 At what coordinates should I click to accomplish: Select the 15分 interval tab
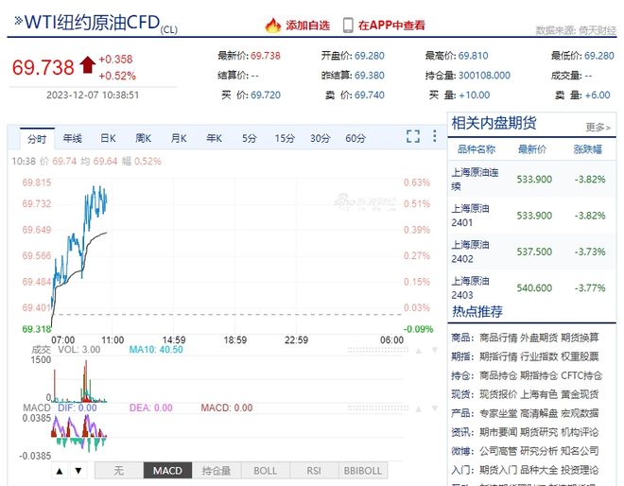click(285, 138)
